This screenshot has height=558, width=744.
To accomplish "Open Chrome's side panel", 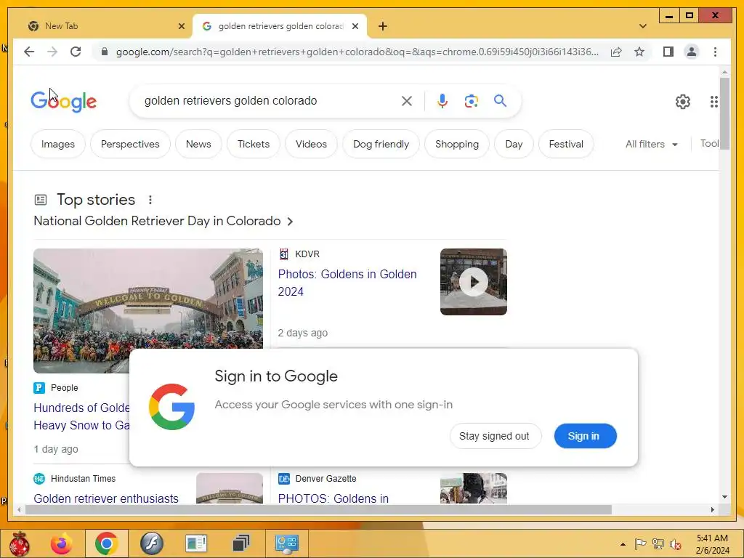I will point(668,52).
